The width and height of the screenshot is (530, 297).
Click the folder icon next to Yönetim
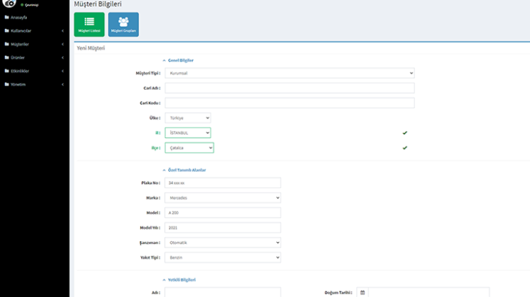[6, 84]
